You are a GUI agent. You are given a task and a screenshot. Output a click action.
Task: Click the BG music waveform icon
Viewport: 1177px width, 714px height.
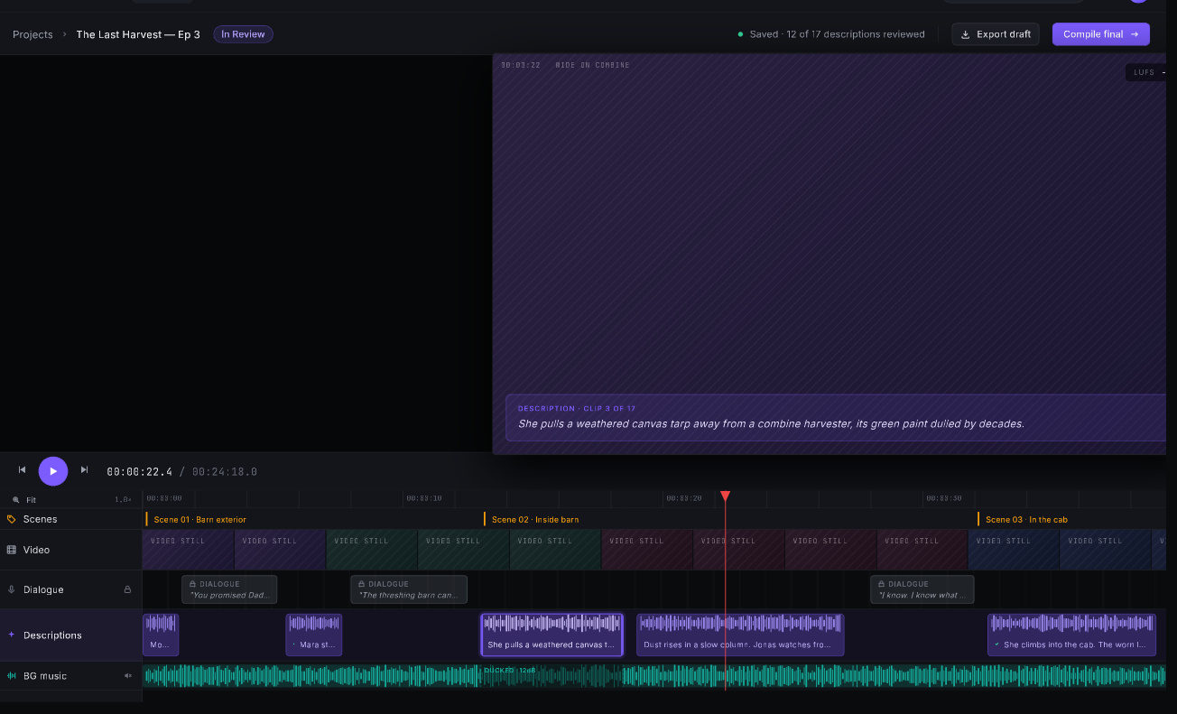tap(12, 676)
